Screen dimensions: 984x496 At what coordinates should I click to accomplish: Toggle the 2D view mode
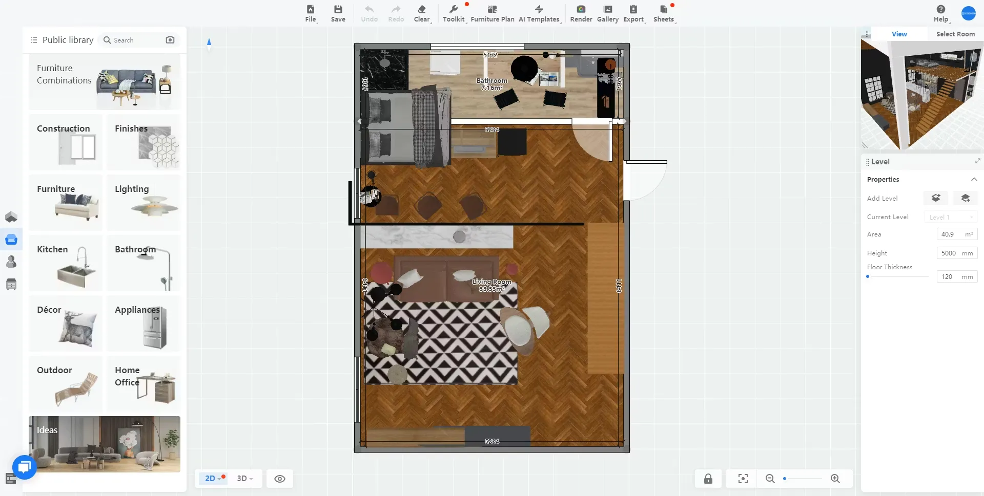tap(211, 478)
